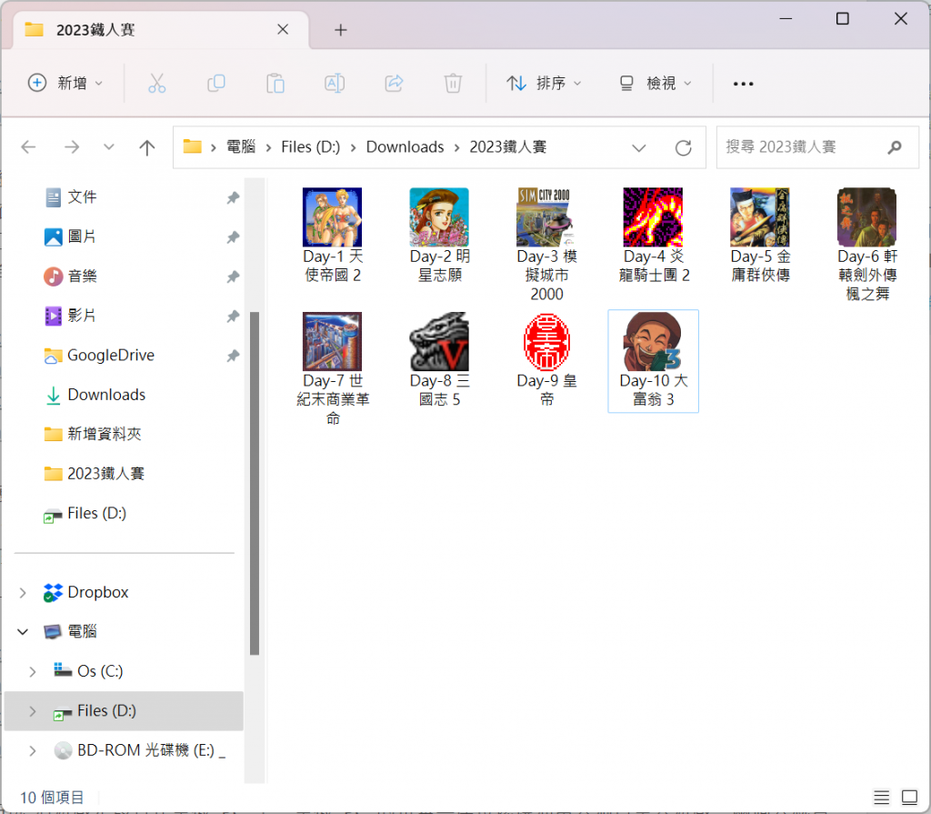The height and width of the screenshot is (814, 931).
Task: Expand the Dropbox tree node
Action: [x=23, y=592]
